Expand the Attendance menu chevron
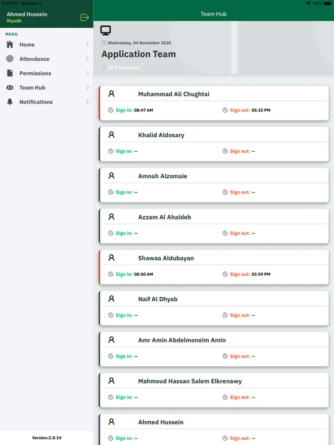Image resolution: width=334 pixels, height=445 pixels. (x=88, y=59)
